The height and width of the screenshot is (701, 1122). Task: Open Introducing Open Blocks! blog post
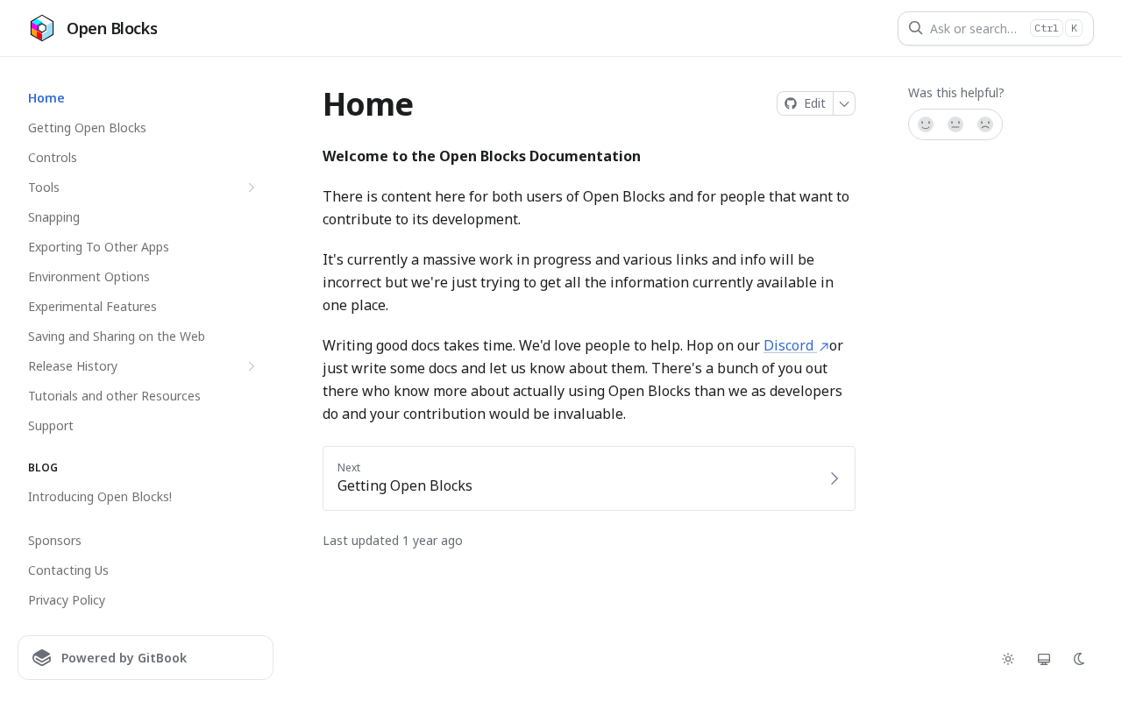pos(100,497)
